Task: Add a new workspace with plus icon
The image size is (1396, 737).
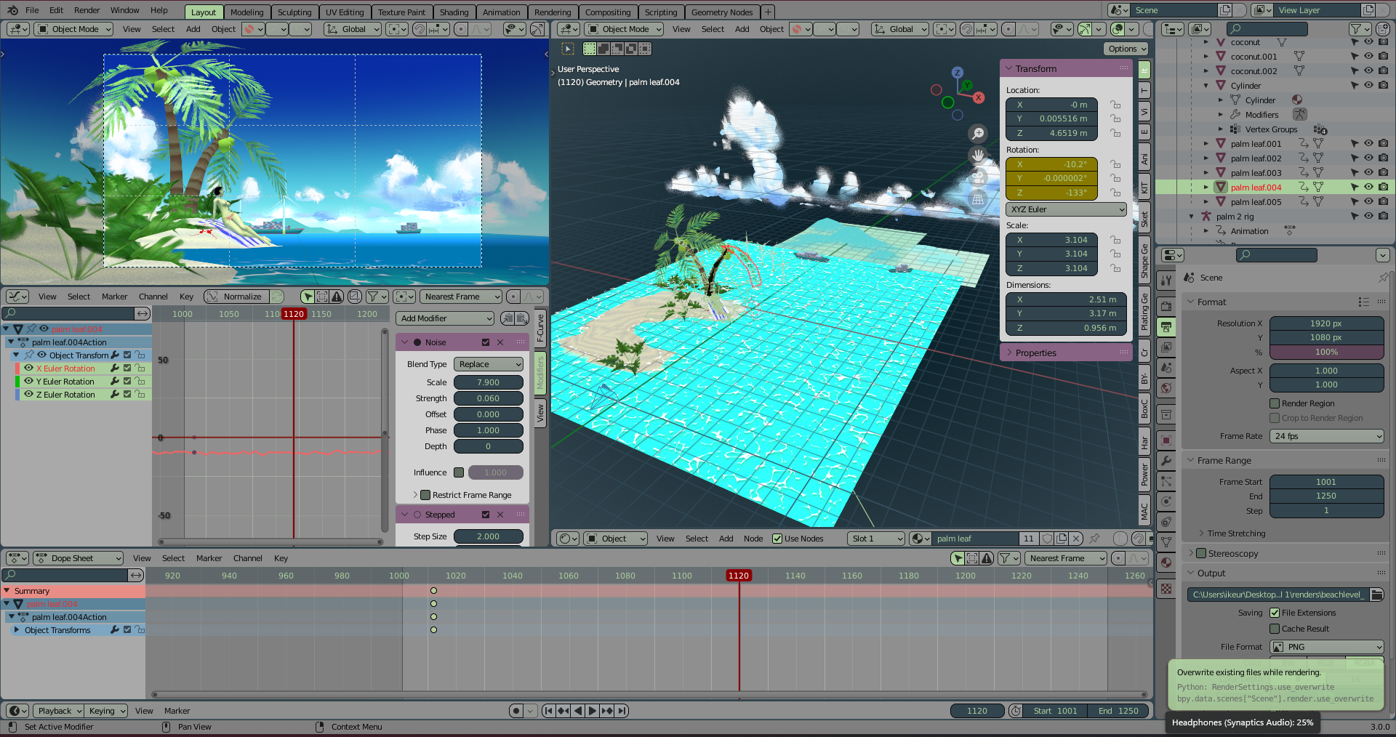Action: 768,12
